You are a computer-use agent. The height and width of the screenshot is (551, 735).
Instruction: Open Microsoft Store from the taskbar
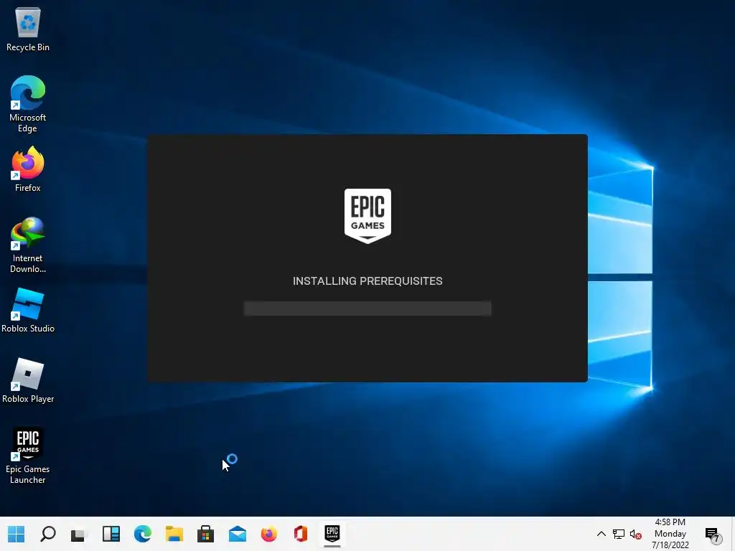205,534
